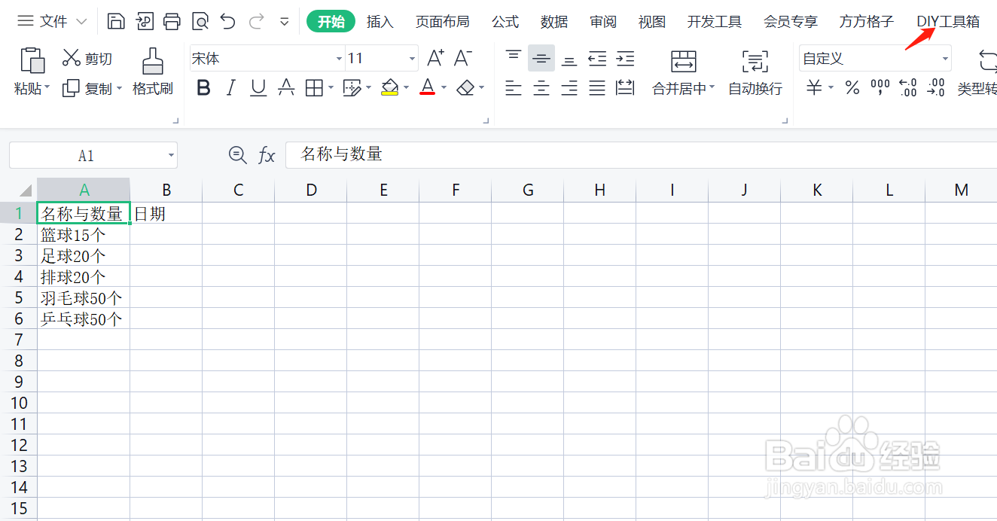Screen dimensions: 997x521
Task: Click the formula bar containing 名称与数量
Action: (641, 155)
